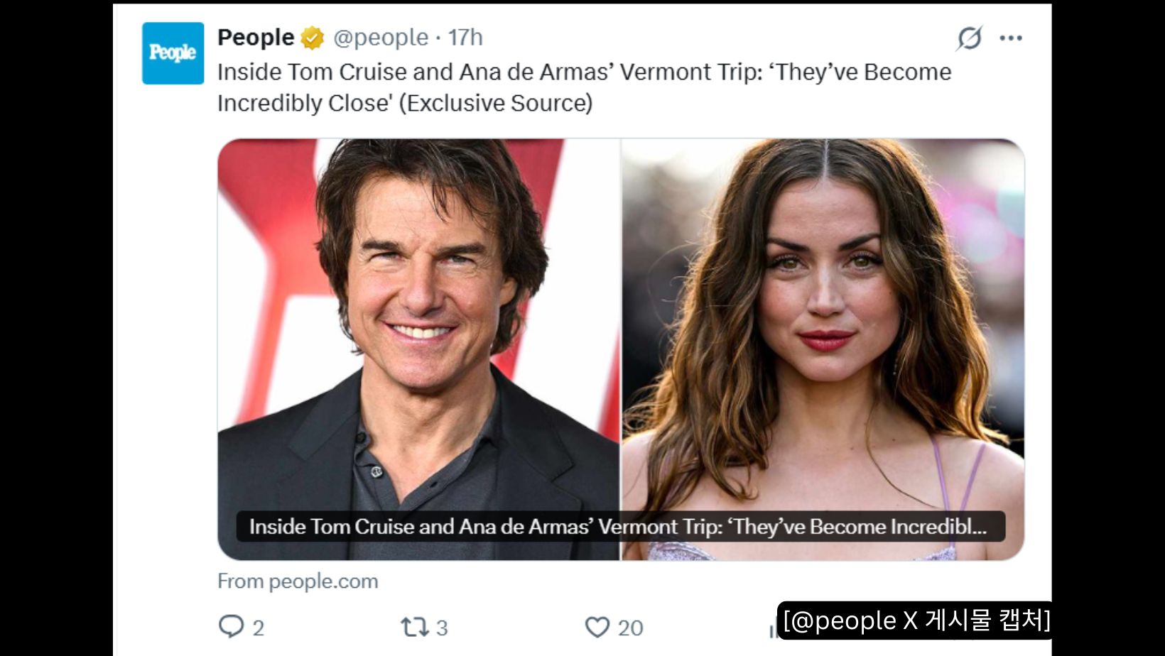Click the card headline overlay banner
1165x656 pixels.
coord(620,527)
